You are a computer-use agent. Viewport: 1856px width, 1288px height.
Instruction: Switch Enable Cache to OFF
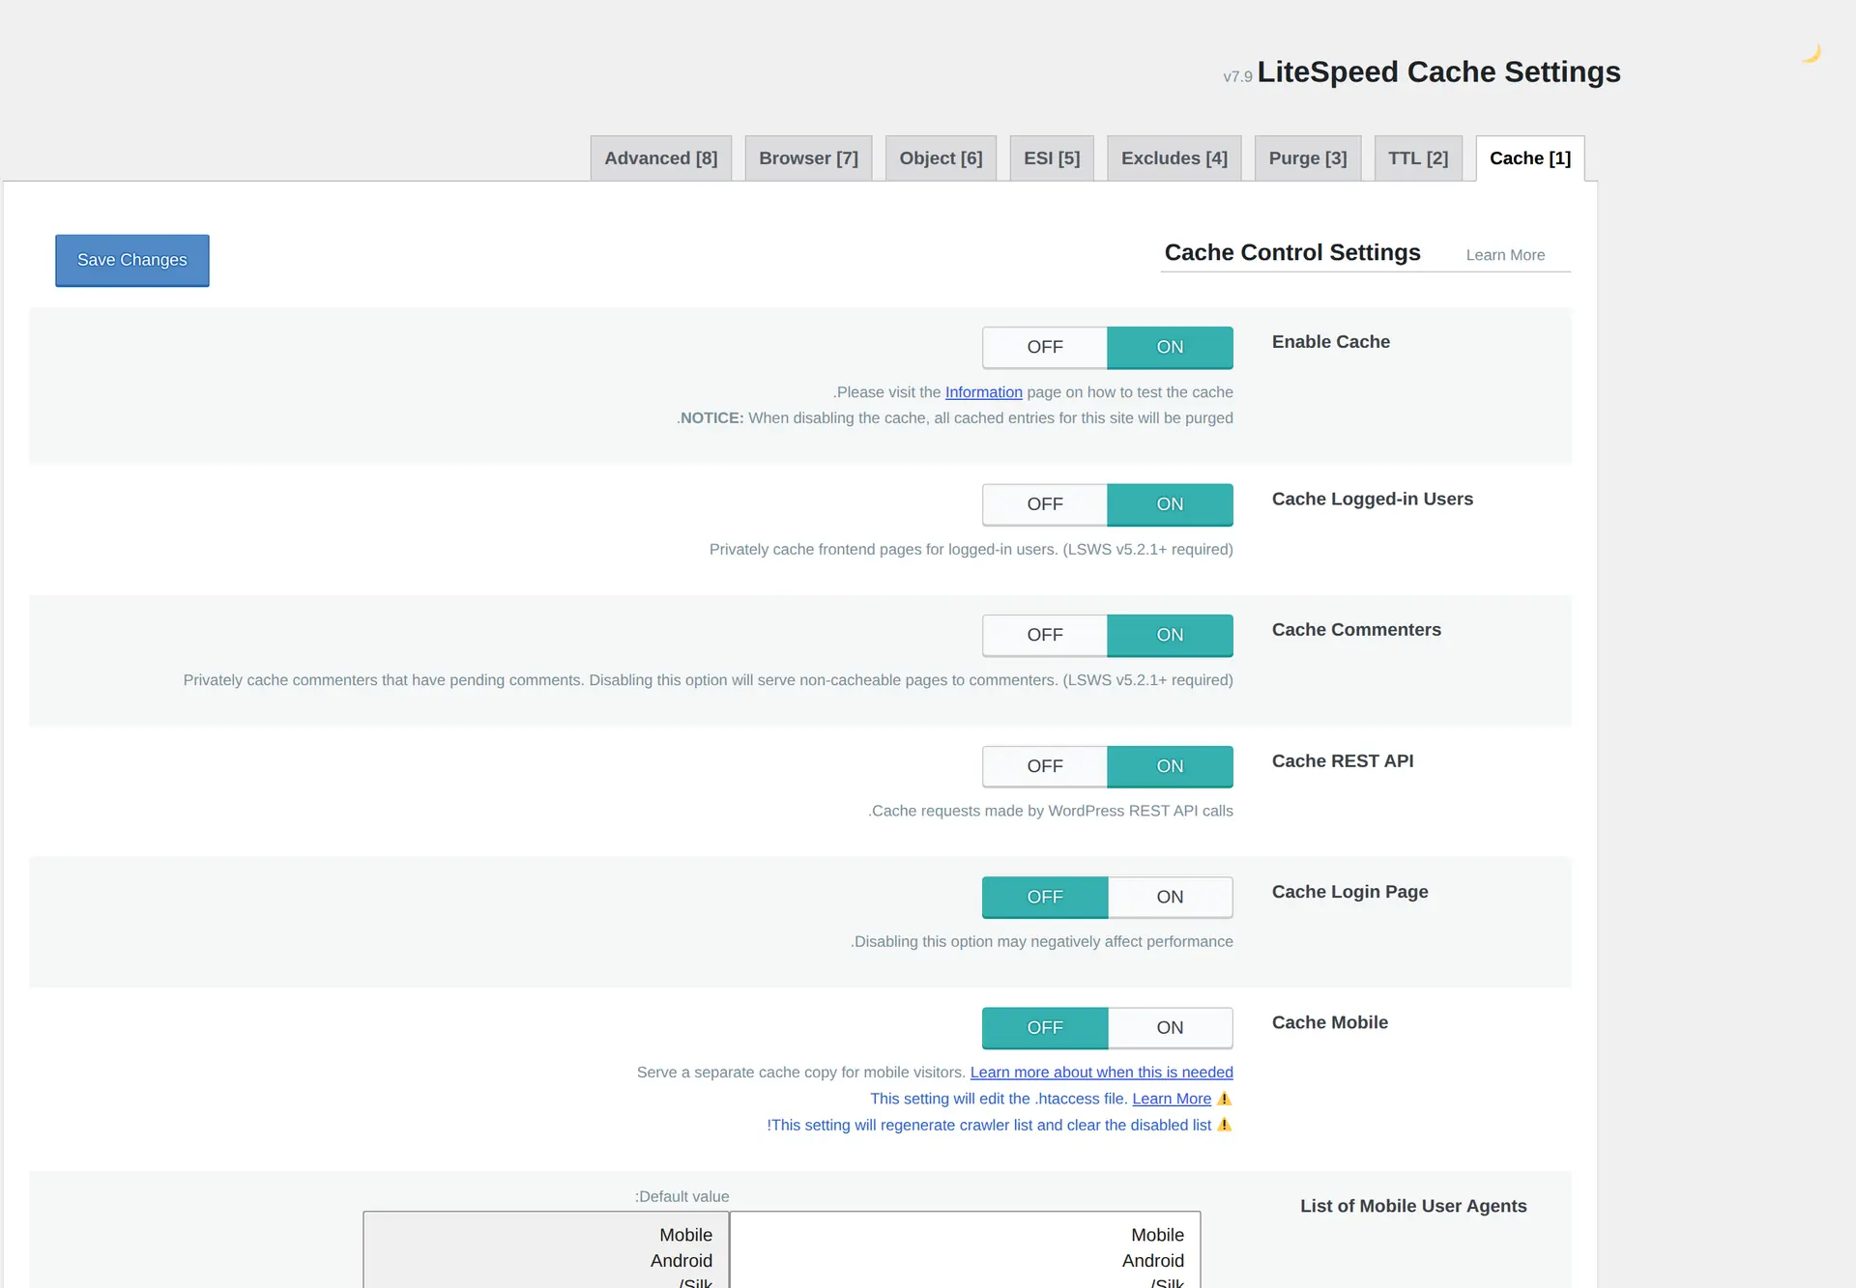click(1045, 347)
